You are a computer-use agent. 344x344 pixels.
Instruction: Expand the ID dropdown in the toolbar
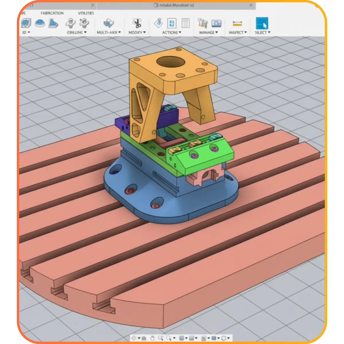pyautogui.click(x=26, y=32)
